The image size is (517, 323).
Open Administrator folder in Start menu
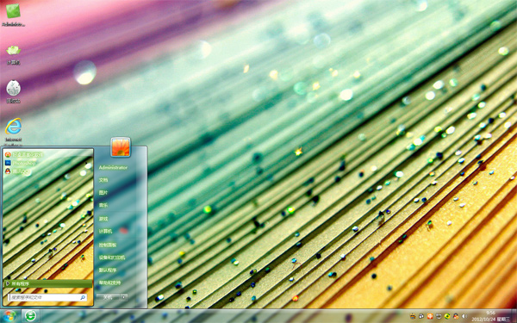click(x=113, y=167)
